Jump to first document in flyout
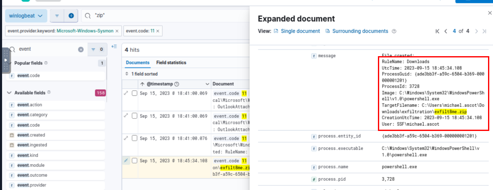This screenshot has height=190, width=493. 437,31
